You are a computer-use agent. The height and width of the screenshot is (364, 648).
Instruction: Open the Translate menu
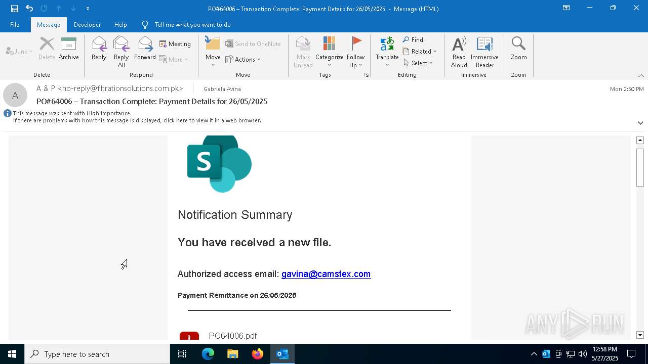click(x=387, y=52)
